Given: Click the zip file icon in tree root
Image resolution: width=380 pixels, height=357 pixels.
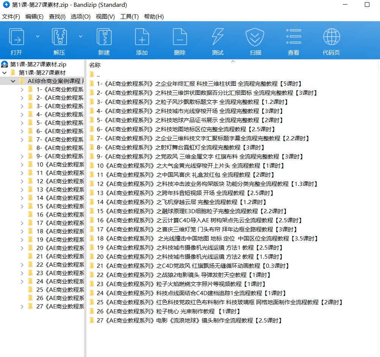Looking at the screenshot, I should [5, 64].
